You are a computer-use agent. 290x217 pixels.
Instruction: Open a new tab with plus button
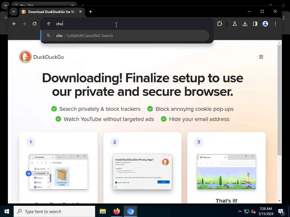tap(90, 12)
